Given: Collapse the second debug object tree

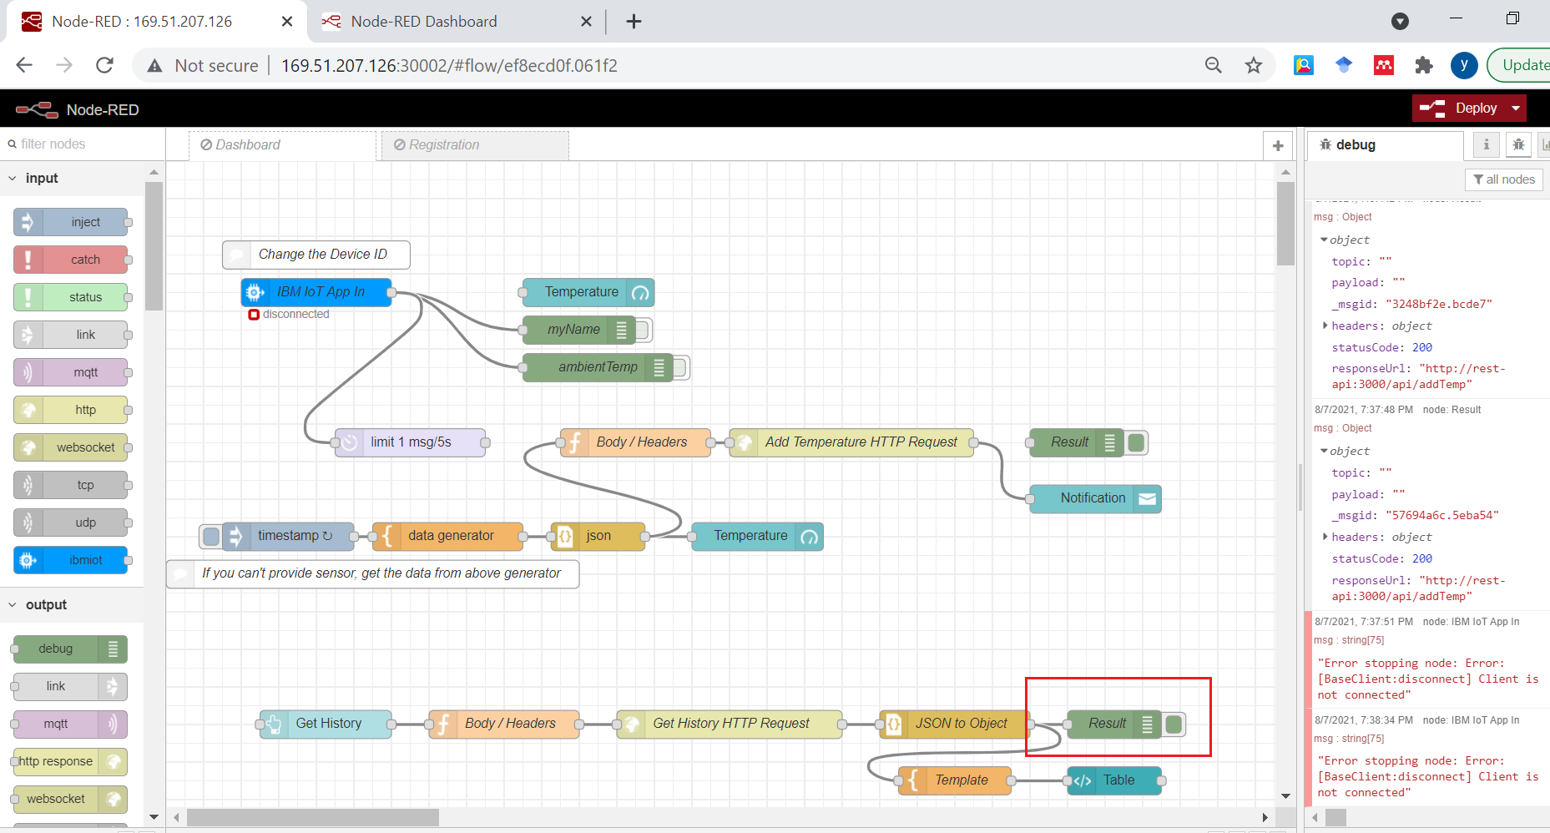Looking at the screenshot, I should [x=1324, y=451].
